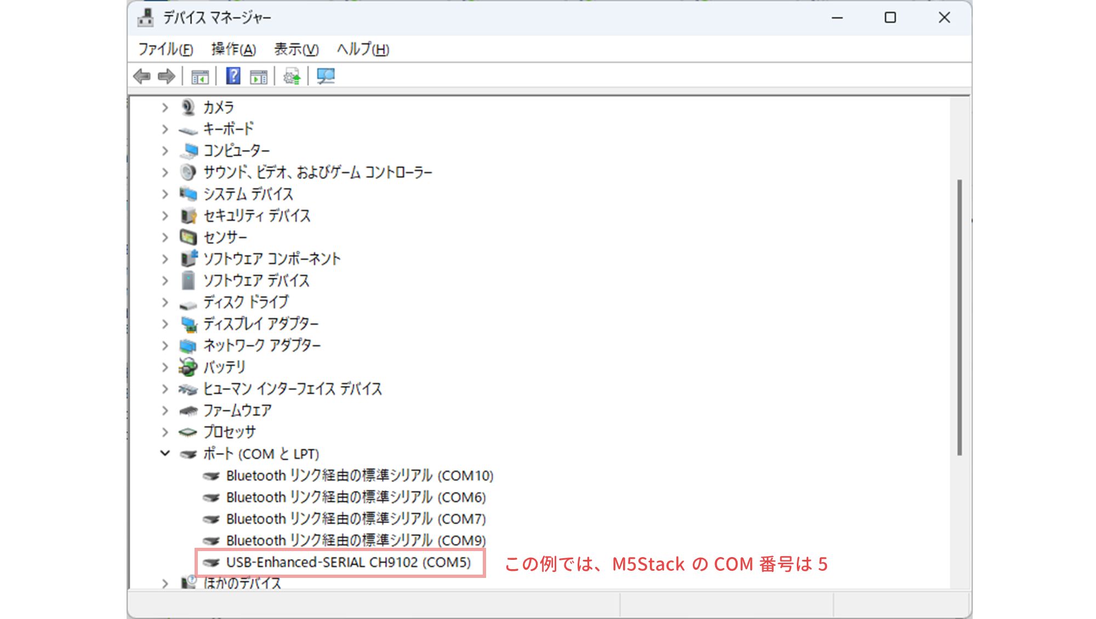Click the Back arrow toolbar icon
The width and height of the screenshot is (1096, 619).
coord(142,76)
